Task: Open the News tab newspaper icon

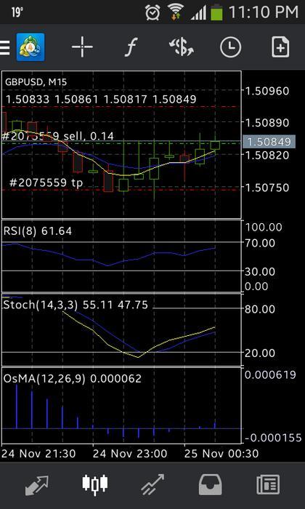Action: (x=268, y=485)
